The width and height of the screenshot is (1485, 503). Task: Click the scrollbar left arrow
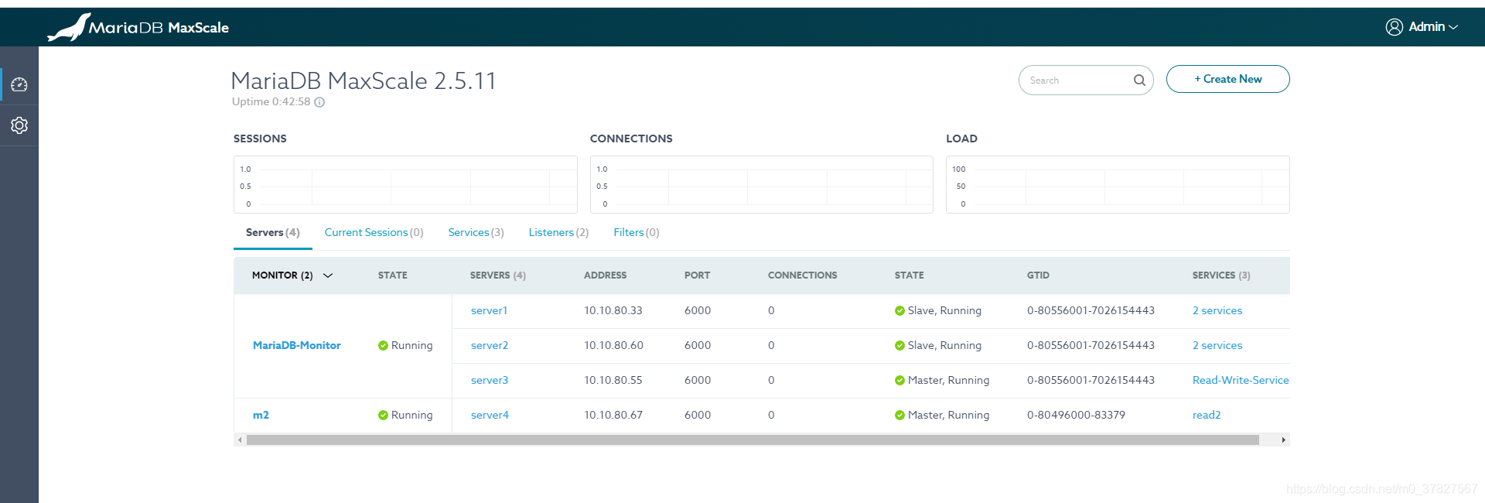click(240, 440)
